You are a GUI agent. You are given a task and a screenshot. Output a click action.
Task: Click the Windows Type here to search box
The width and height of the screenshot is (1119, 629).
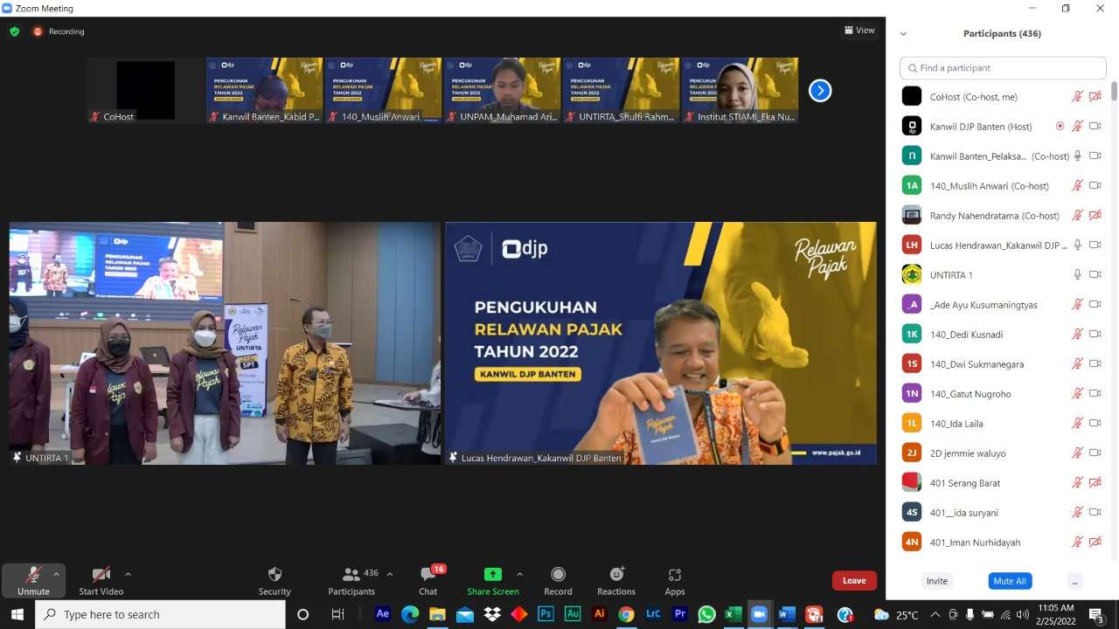pos(160,614)
